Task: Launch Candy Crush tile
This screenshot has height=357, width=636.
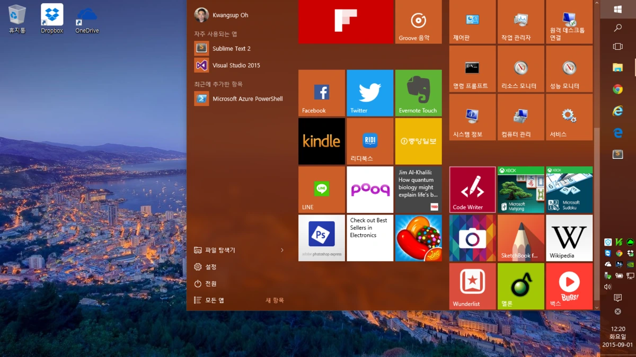Action: (x=418, y=238)
